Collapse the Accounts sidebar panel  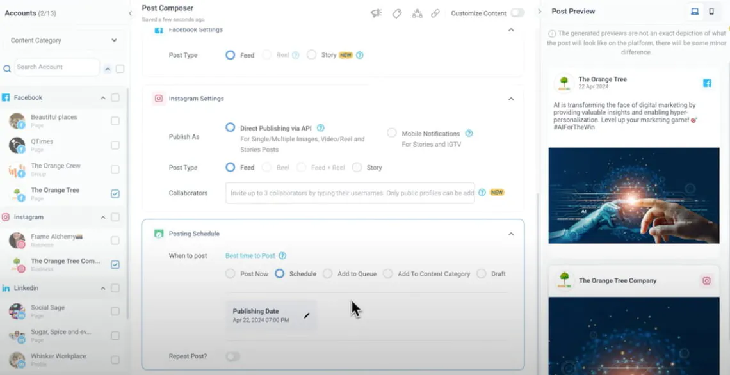131,13
